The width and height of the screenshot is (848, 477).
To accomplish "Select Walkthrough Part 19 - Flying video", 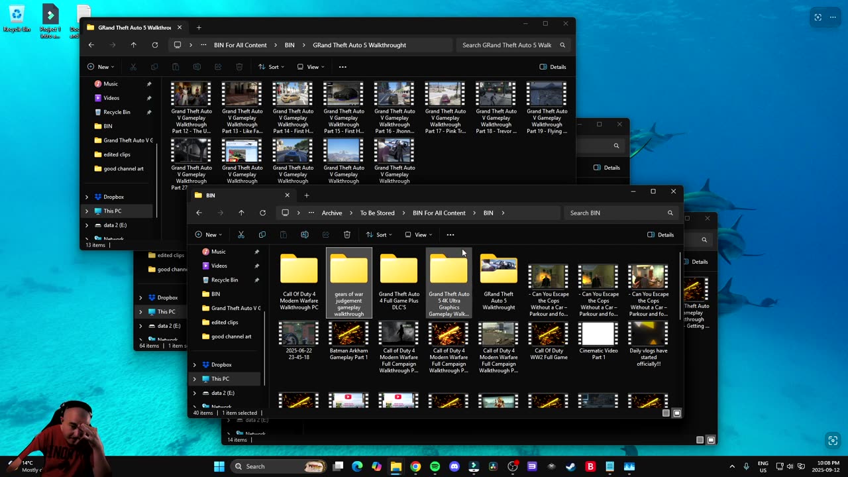I will pos(547,107).
